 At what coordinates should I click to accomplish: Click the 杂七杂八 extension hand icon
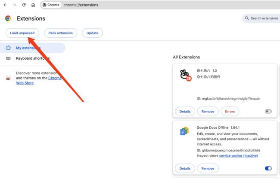(185, 75)
